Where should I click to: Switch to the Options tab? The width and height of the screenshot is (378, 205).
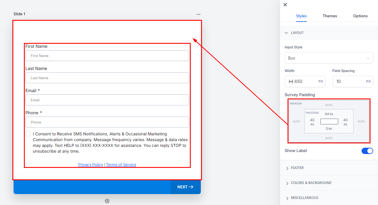pos(360,16)
